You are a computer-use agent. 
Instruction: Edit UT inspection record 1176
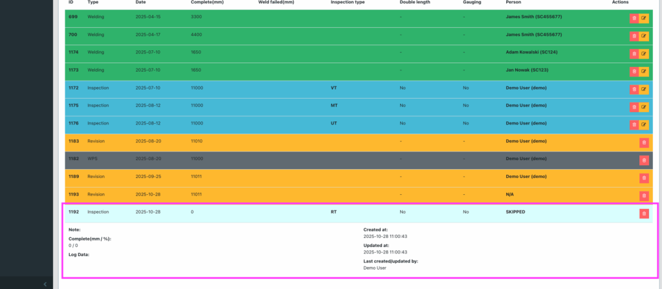tap(644, 125)
